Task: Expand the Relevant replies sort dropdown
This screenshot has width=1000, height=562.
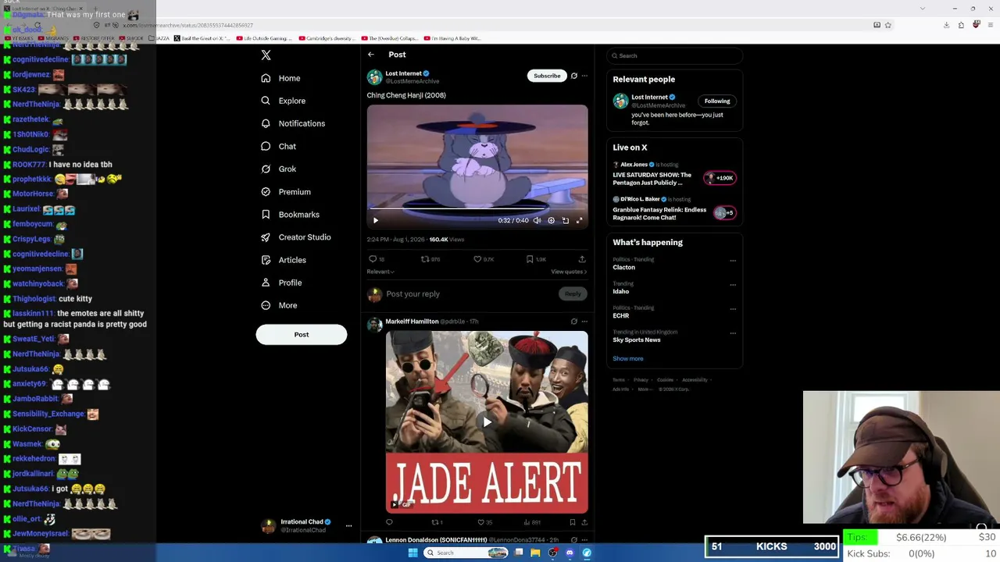Action: click(380, 272)
